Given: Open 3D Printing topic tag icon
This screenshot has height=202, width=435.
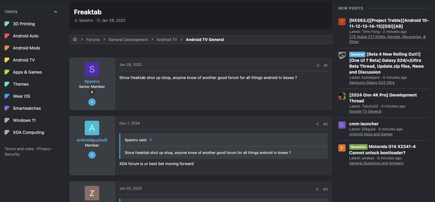Looking at the screenshot, I should point(7,24).
